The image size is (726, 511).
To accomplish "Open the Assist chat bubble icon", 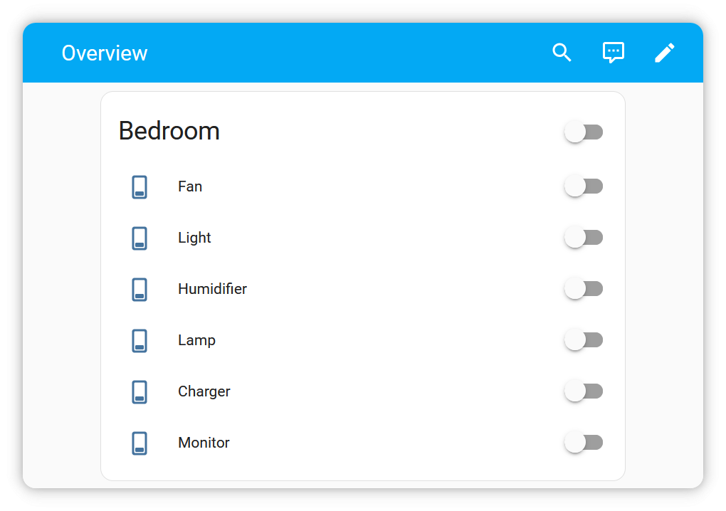I will [x=613, y=53].
